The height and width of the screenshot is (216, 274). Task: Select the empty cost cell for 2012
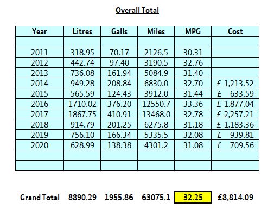point(235,62)
